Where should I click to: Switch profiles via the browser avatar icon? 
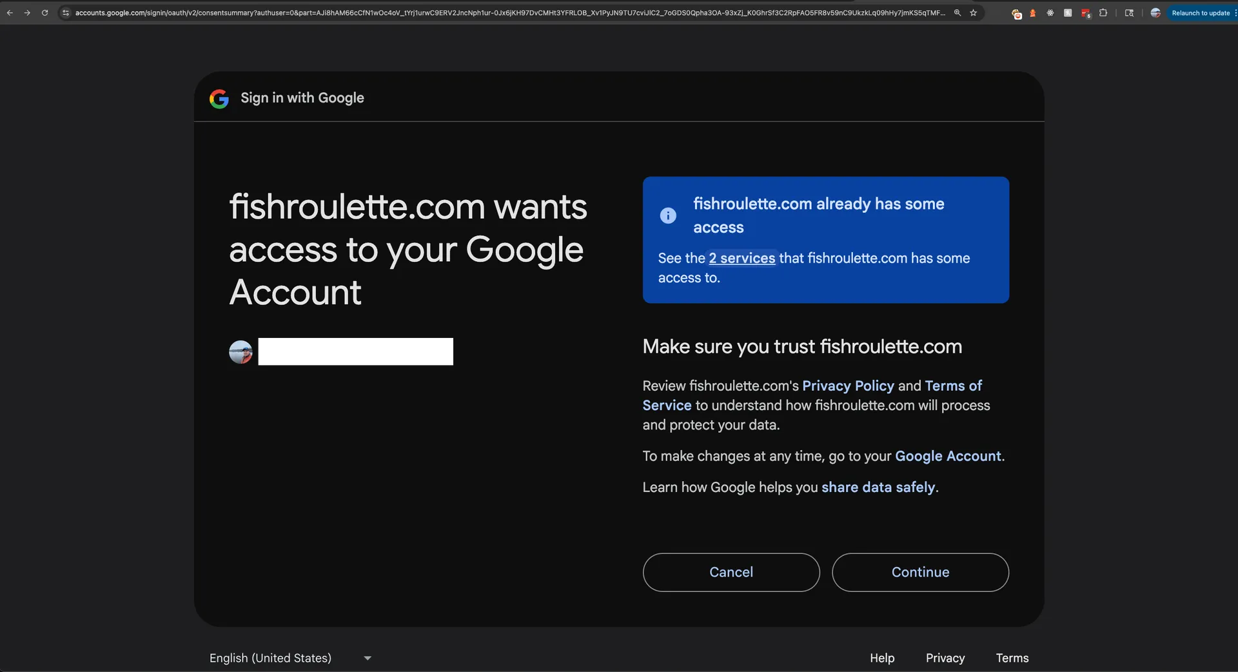tap(1155, 13)
